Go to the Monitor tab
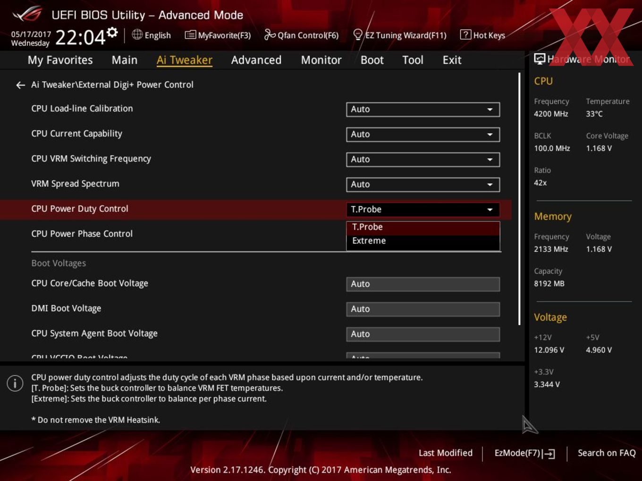The width and height of the screenshot is (642, 481). click(x=321, y=60)
